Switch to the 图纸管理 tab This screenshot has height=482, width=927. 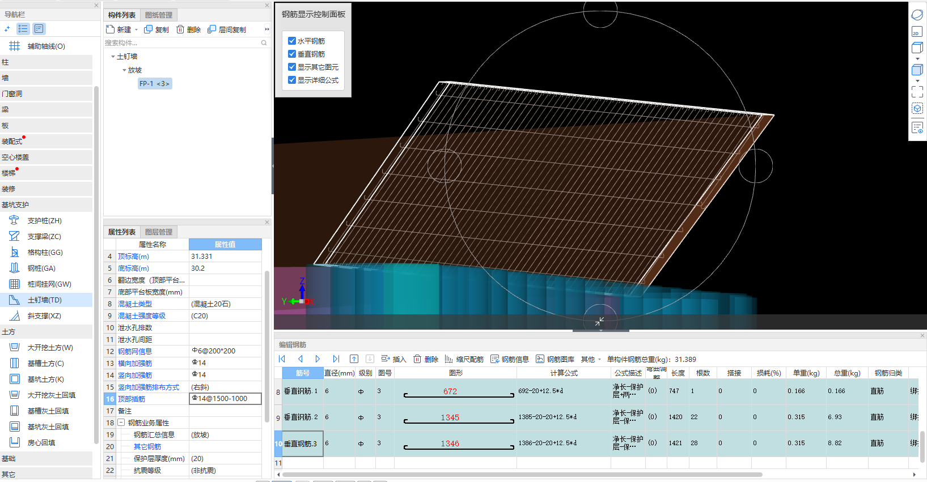[x=159, y=15]
